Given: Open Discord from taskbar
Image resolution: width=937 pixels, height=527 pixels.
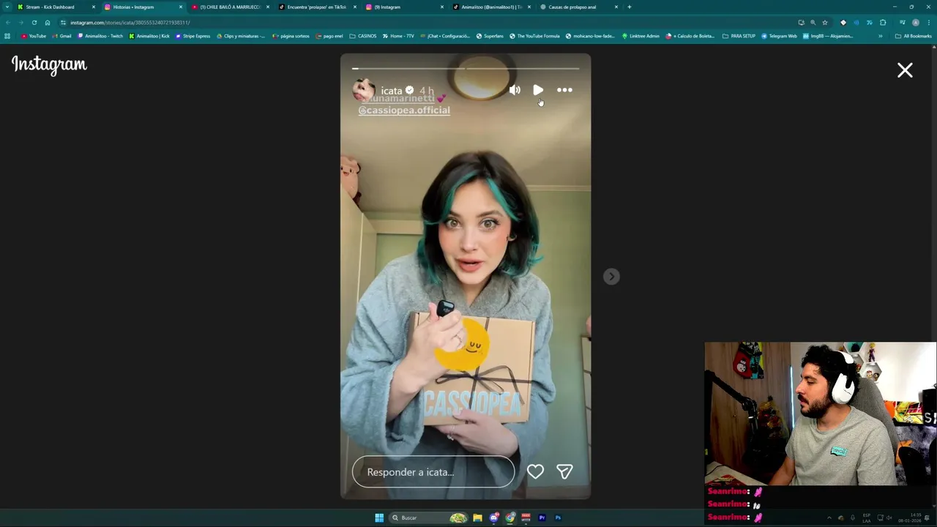Looking at the screenshot, I should tap(494, 517).
